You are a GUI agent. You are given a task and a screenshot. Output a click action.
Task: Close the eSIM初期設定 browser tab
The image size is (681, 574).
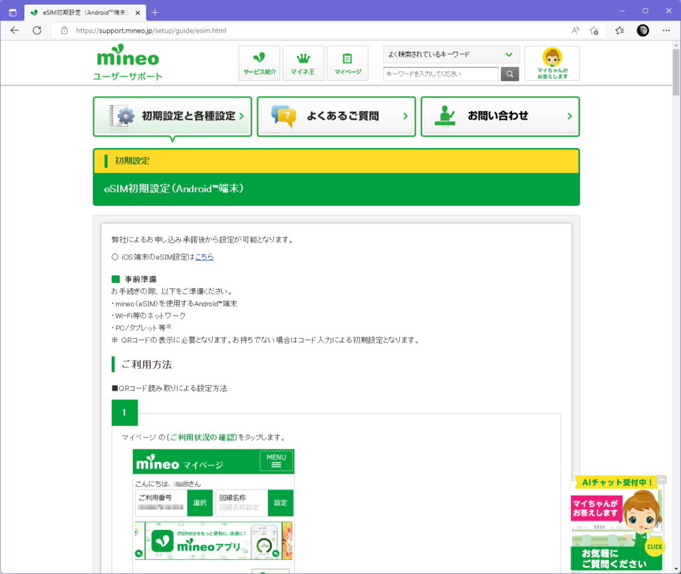pyautogui.click(x=138, y=13)
